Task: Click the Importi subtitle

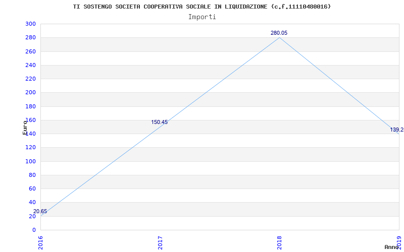Action: (x=202, y=17)
